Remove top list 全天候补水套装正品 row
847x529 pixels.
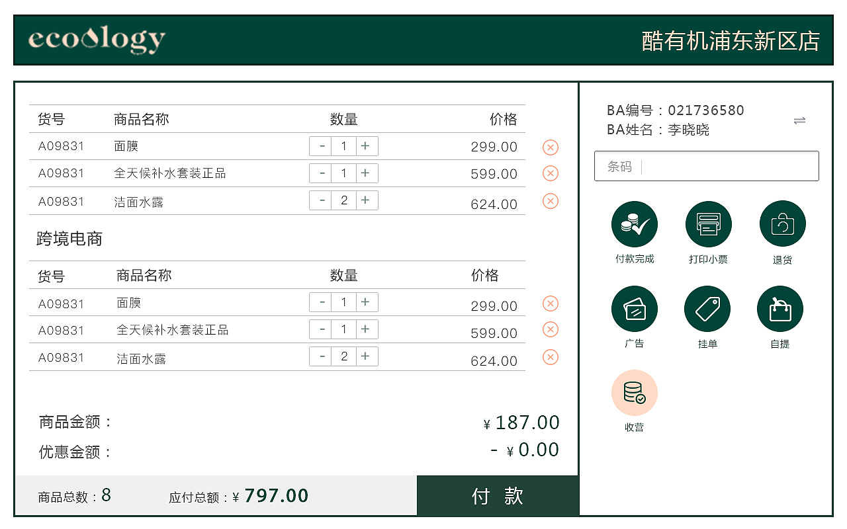[x=551, y=173]
